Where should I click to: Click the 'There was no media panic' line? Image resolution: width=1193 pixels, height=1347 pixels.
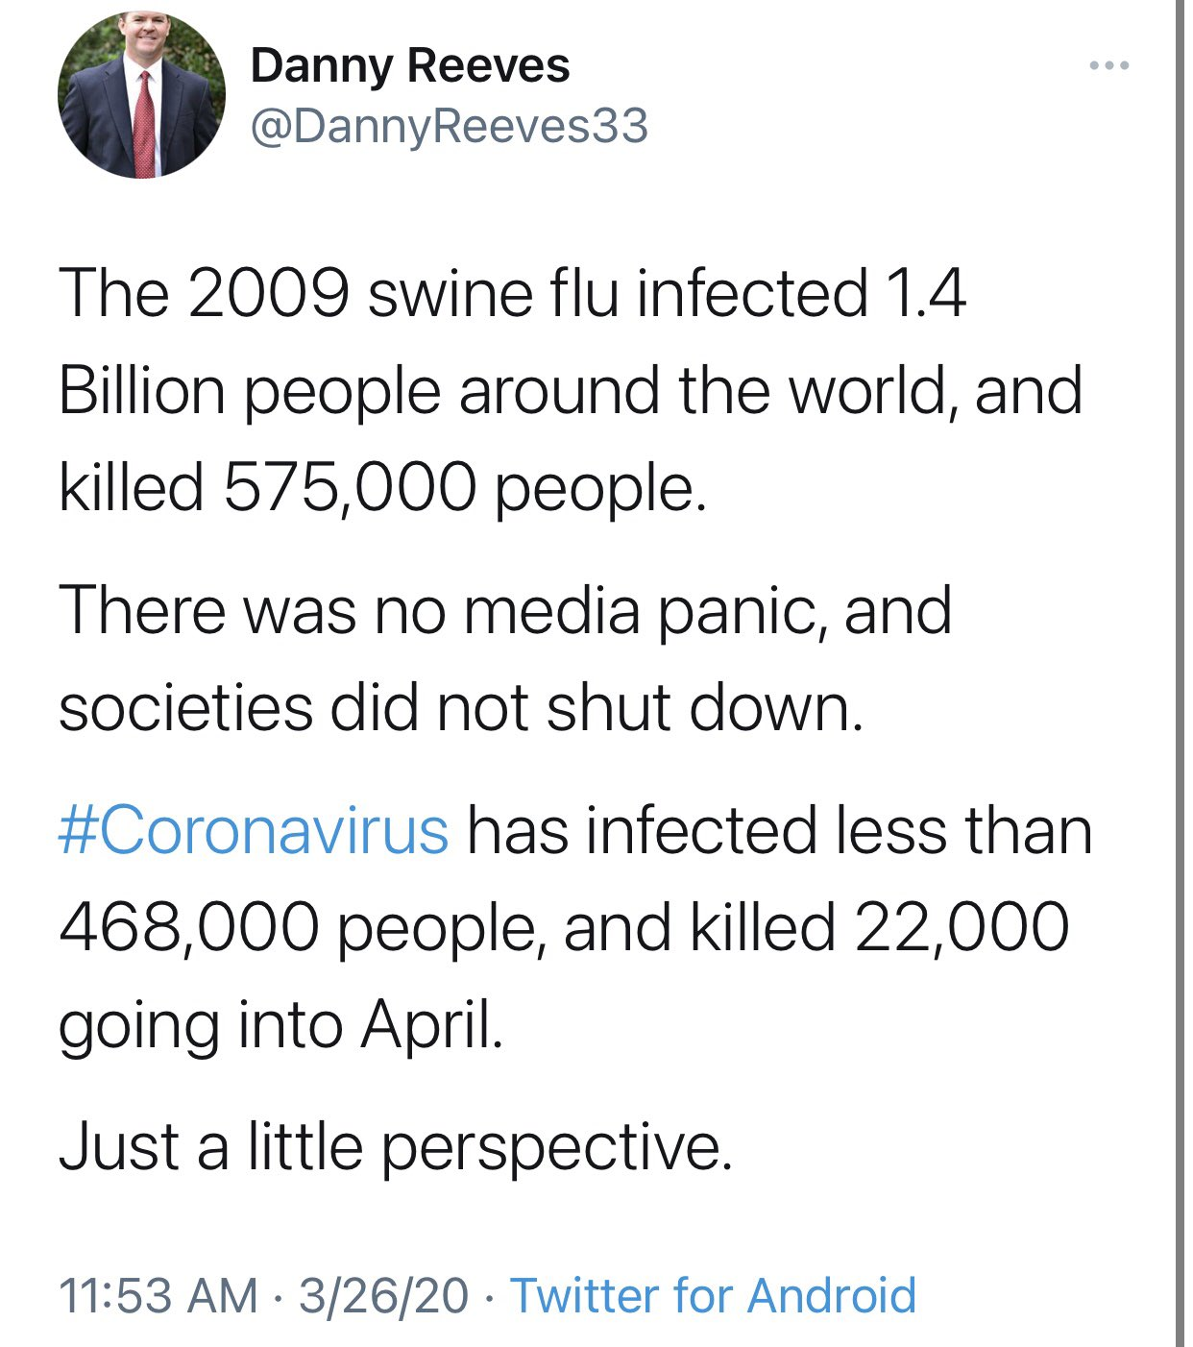click(x=505, y=611)
